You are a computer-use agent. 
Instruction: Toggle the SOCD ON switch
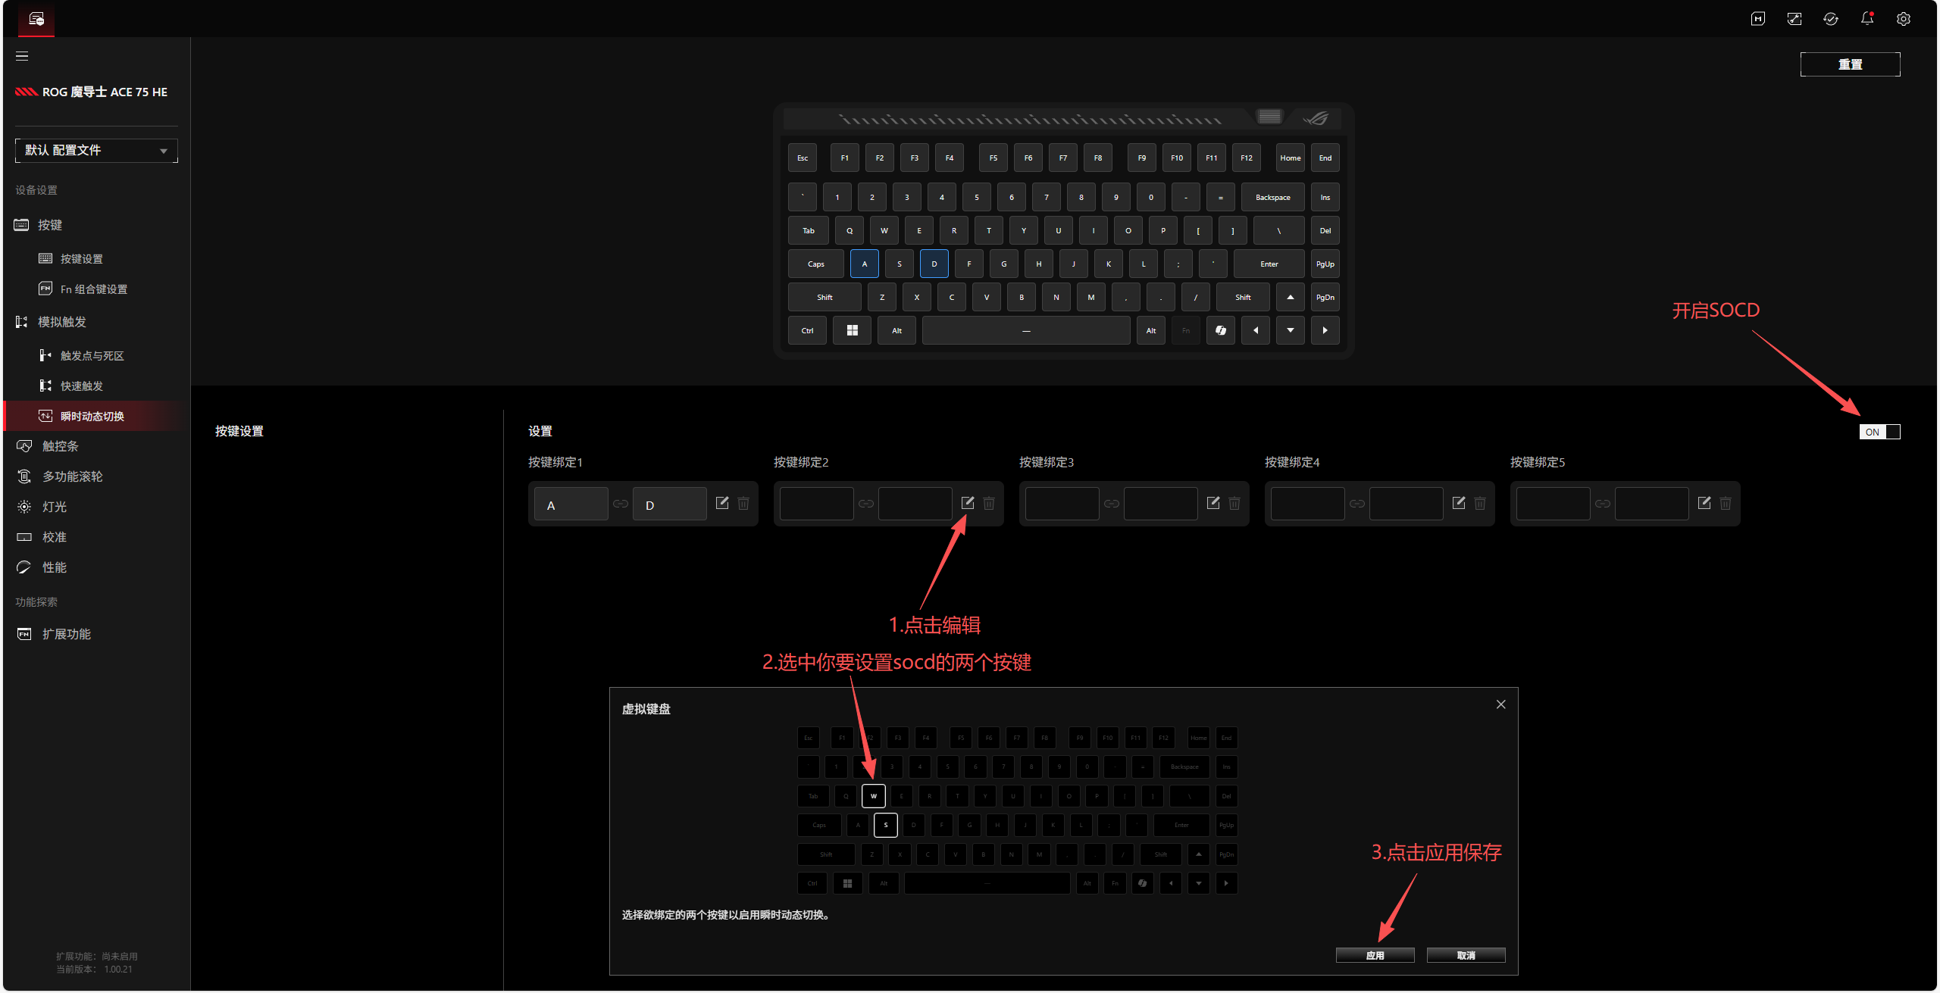coord(1880,432)
